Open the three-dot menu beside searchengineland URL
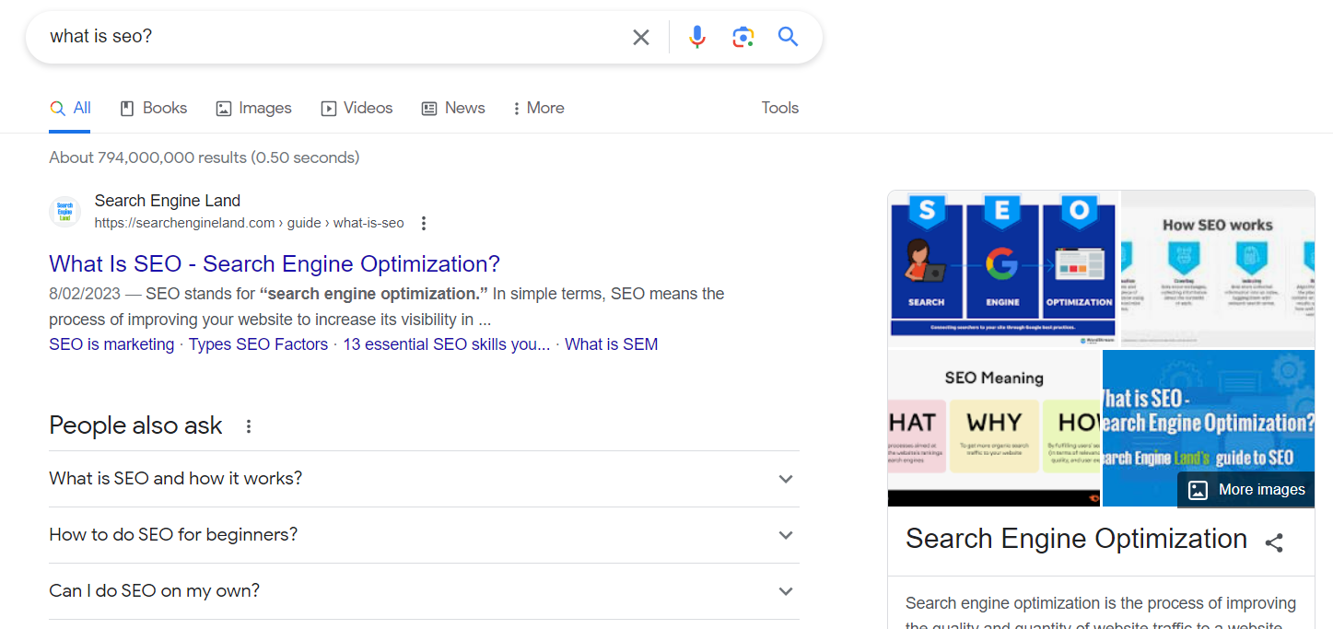The image size is (1333, 629). click(x=424, y=223)
